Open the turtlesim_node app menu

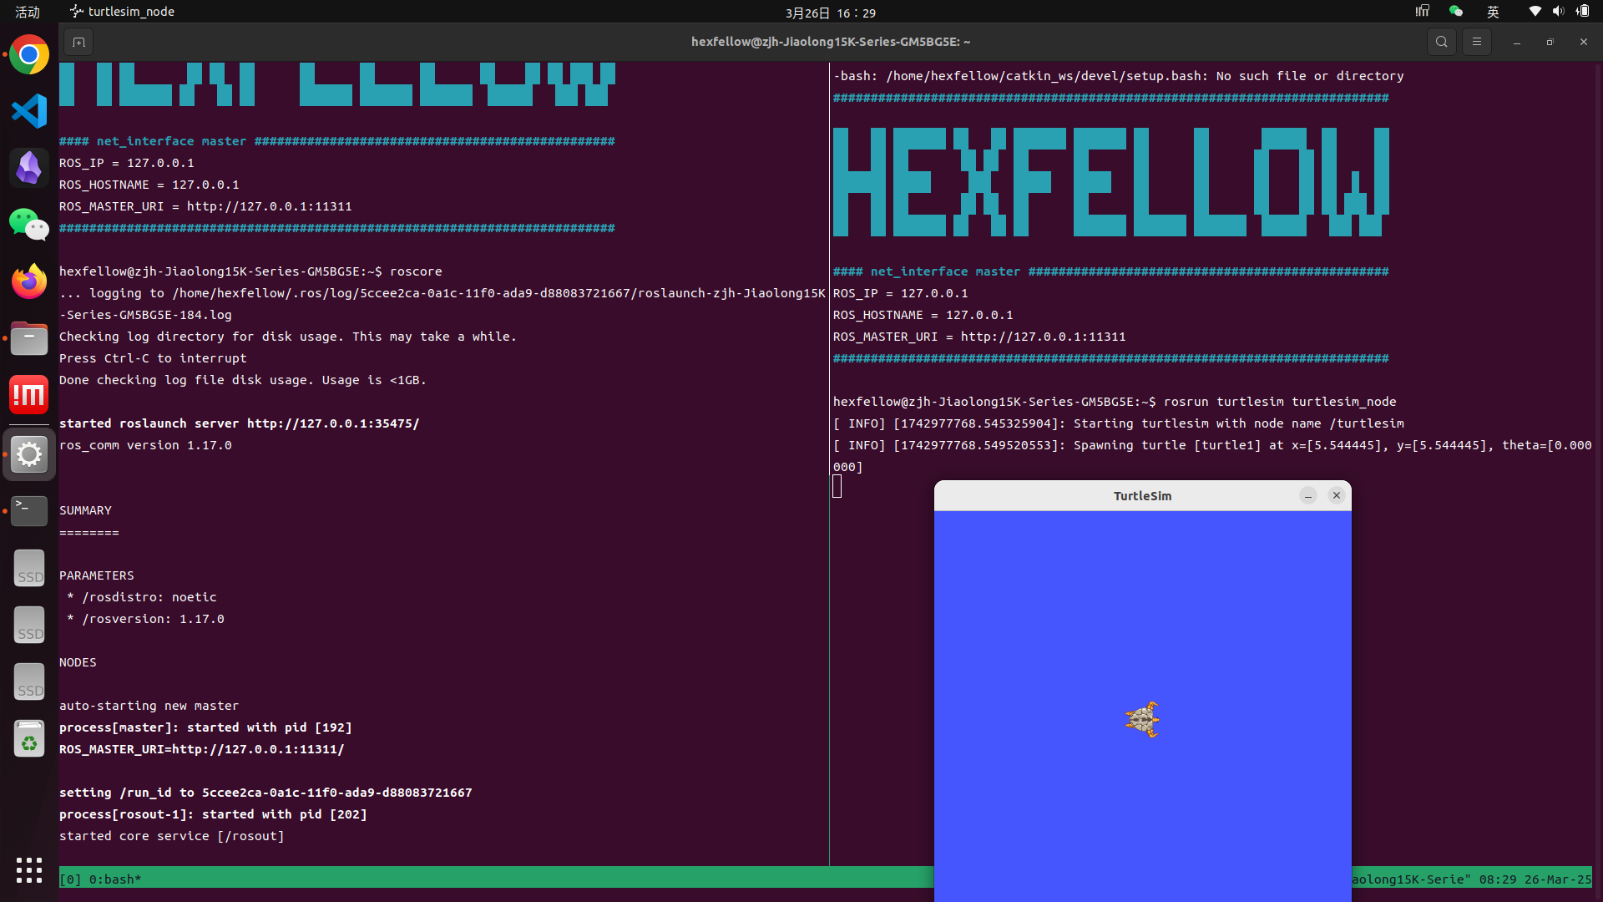[x=122, y=12]
